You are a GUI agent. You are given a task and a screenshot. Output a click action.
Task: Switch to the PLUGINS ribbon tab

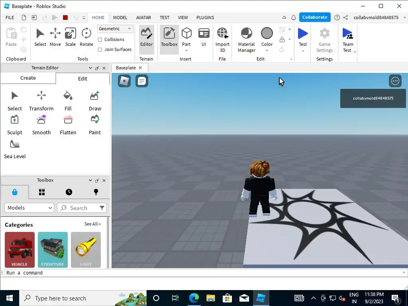(x=205, y=18)
